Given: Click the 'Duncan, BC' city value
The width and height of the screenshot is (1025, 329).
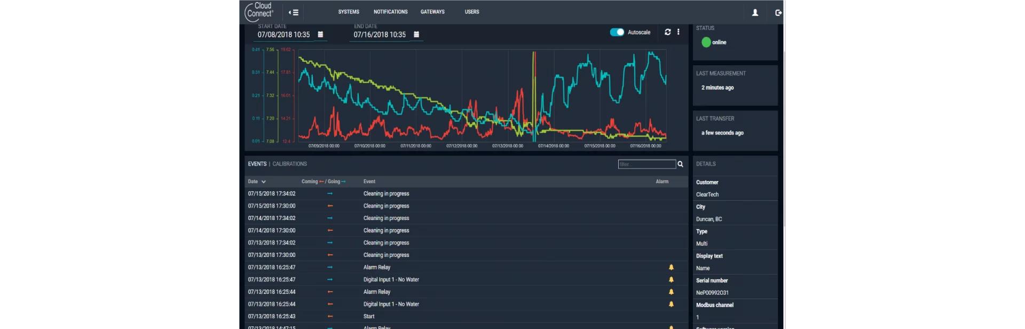Looking at the screenshot, I should [709, 219].
